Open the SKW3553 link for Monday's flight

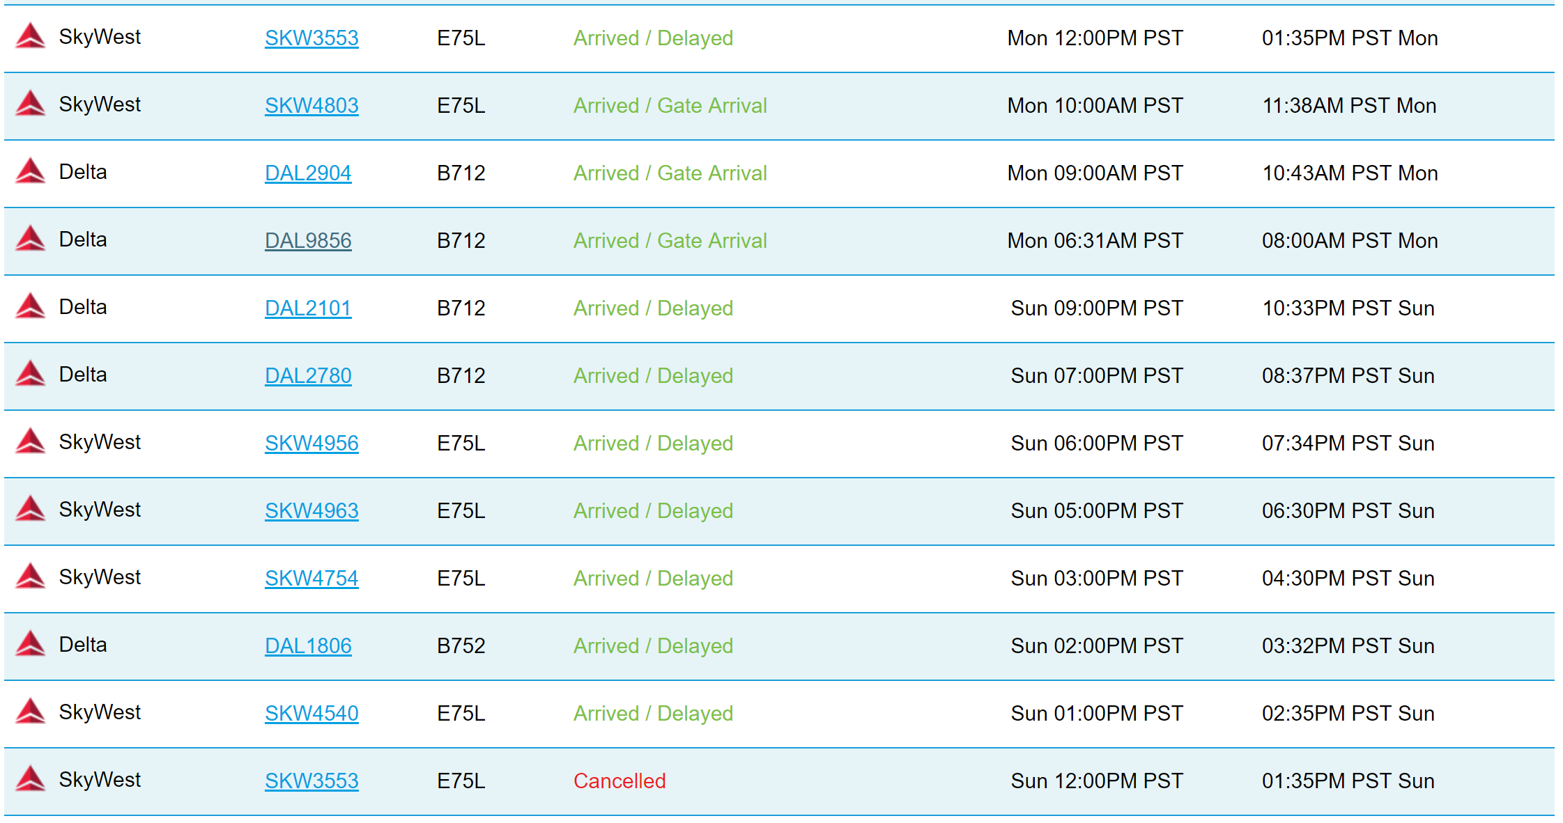click(311, 38)
